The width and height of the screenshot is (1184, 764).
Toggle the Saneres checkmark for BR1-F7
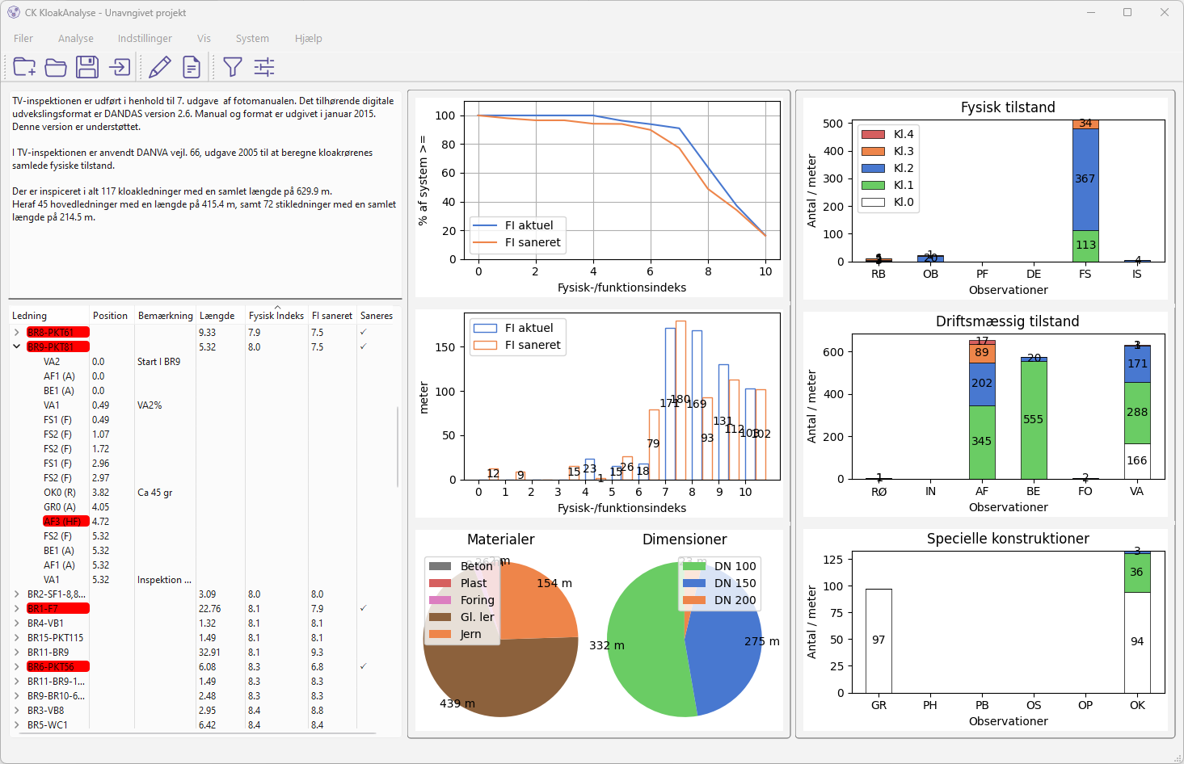363,608
